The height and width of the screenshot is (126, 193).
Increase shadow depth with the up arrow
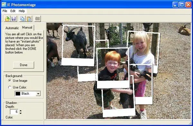[21, 110]
